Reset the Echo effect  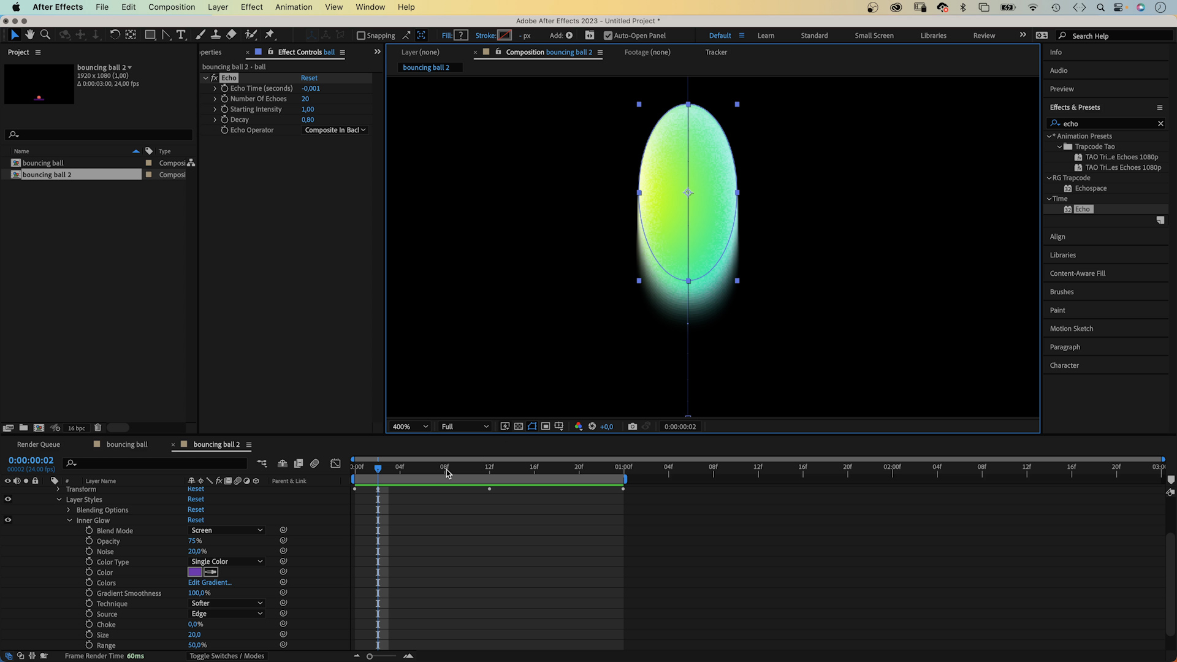coord(309,78)
